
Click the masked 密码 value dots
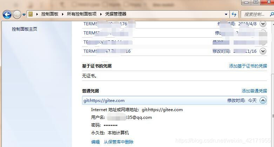[111, 125]
